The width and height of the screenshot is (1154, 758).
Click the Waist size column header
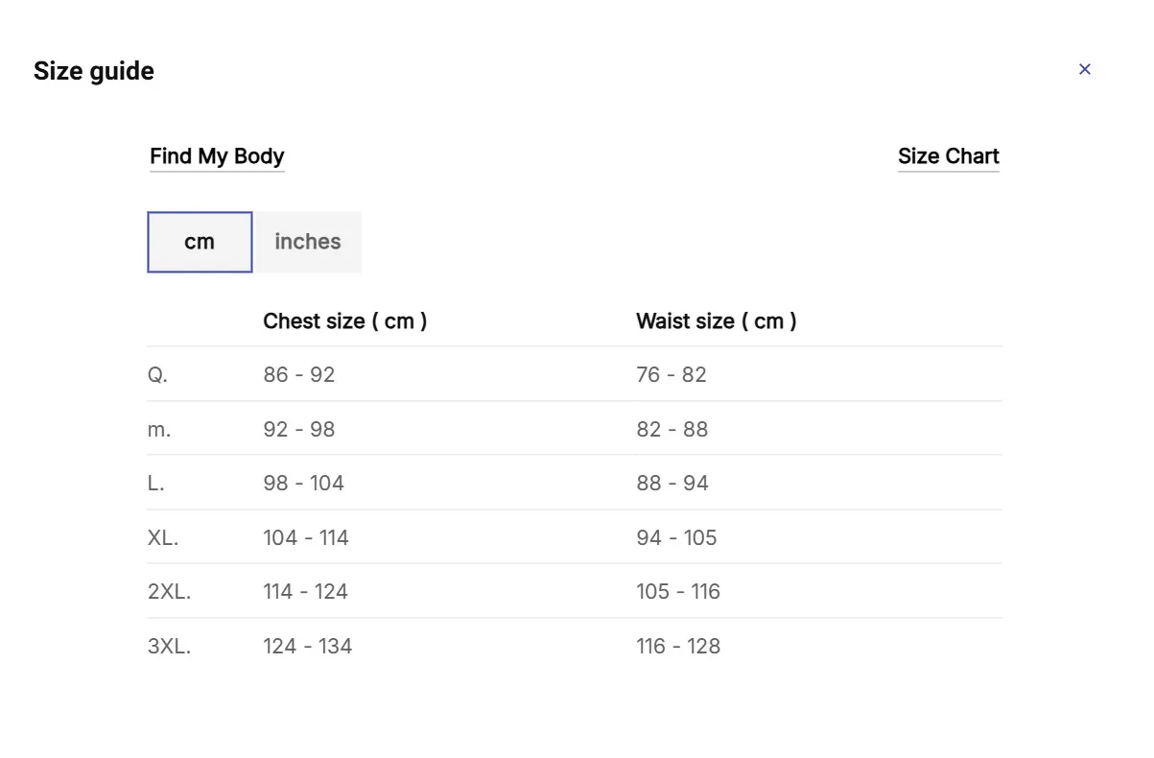click(717, 320)
